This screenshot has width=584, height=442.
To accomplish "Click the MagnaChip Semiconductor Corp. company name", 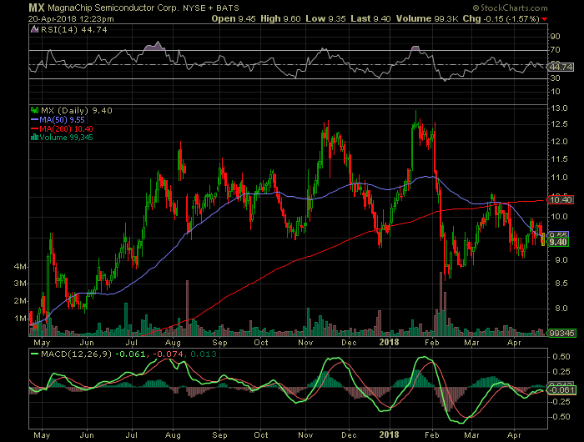I will (x=113, y=8).
